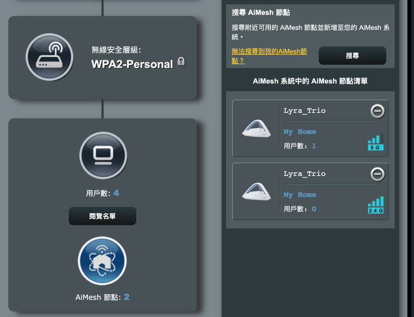The height and width of the screenshot is (317, 414).
Task: Click the WPA2-Personal lock icon
Action: click(x=181, y=61)
